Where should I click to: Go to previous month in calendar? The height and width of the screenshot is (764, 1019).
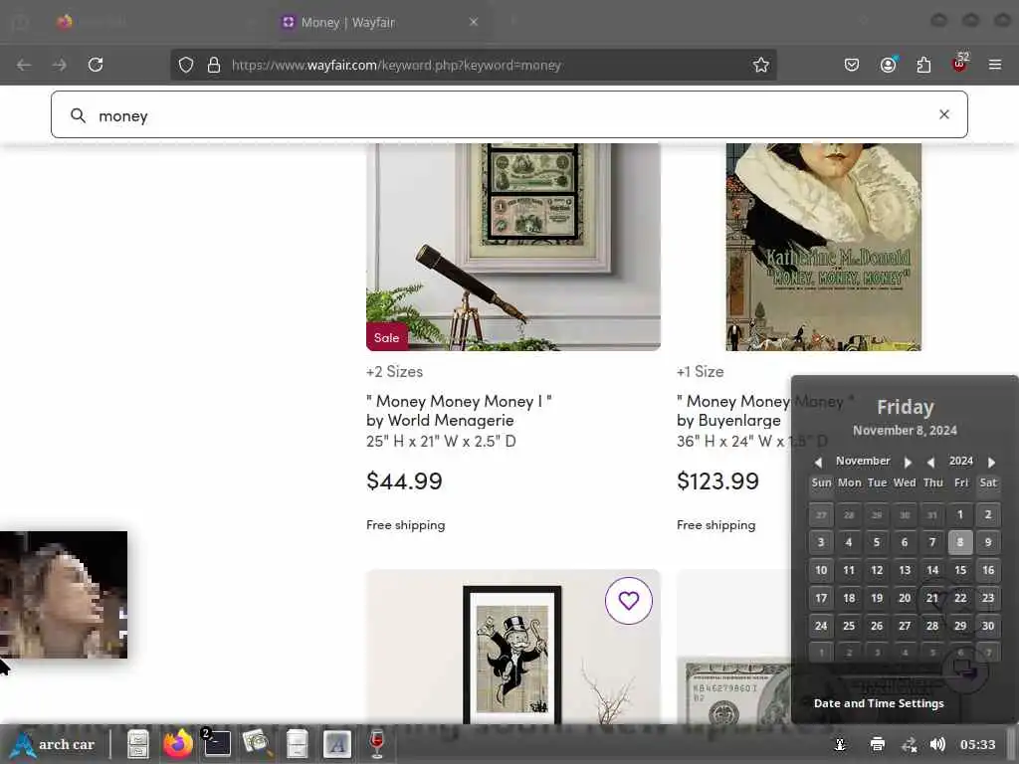pyautogui.click(x=818, y=462)
